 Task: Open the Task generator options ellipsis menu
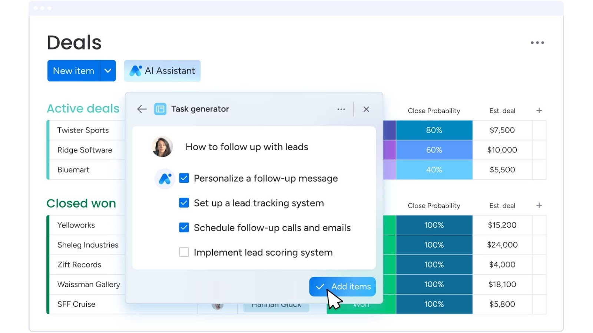point(341,109)
